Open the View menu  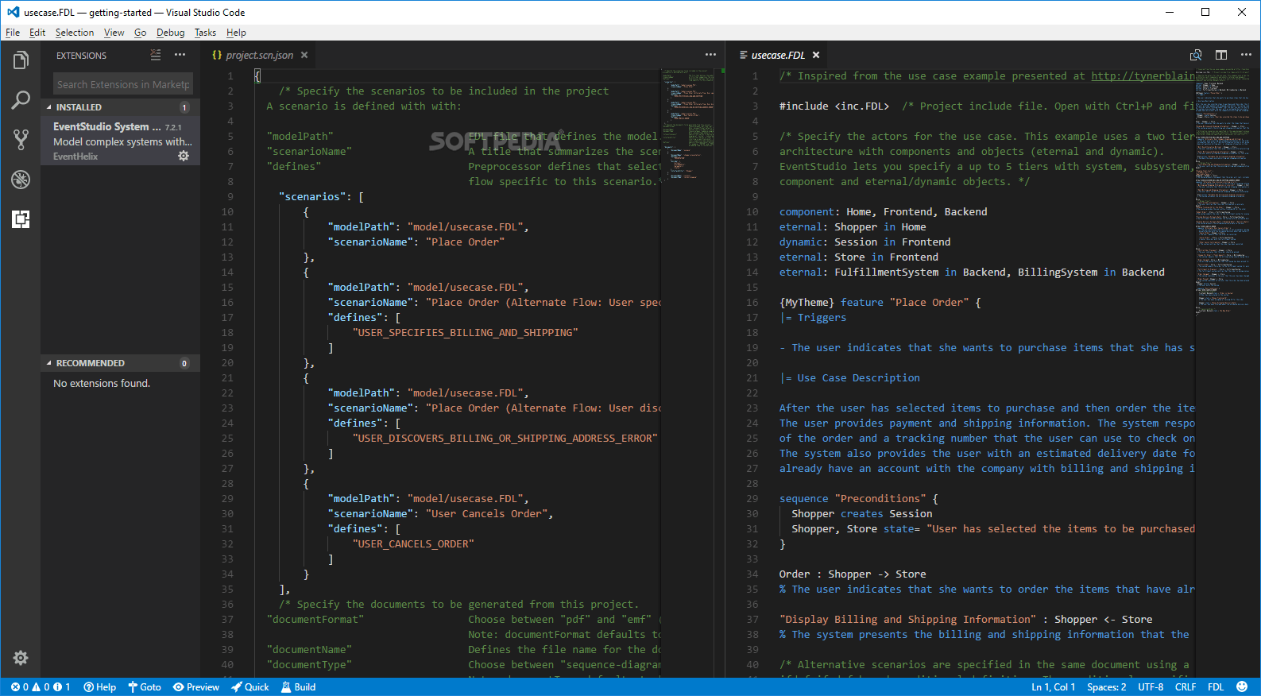(114, 33)
